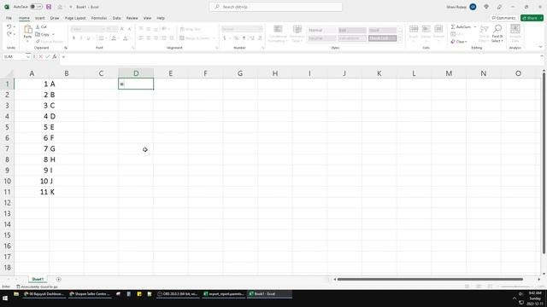547x307 pixels.
Task: Click the Windows Start button
Action: pos(5,298)
